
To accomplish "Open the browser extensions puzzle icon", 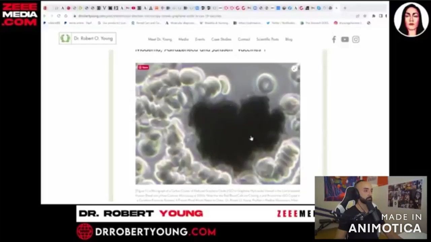I will pyautogui.click(x=373, y=16).
